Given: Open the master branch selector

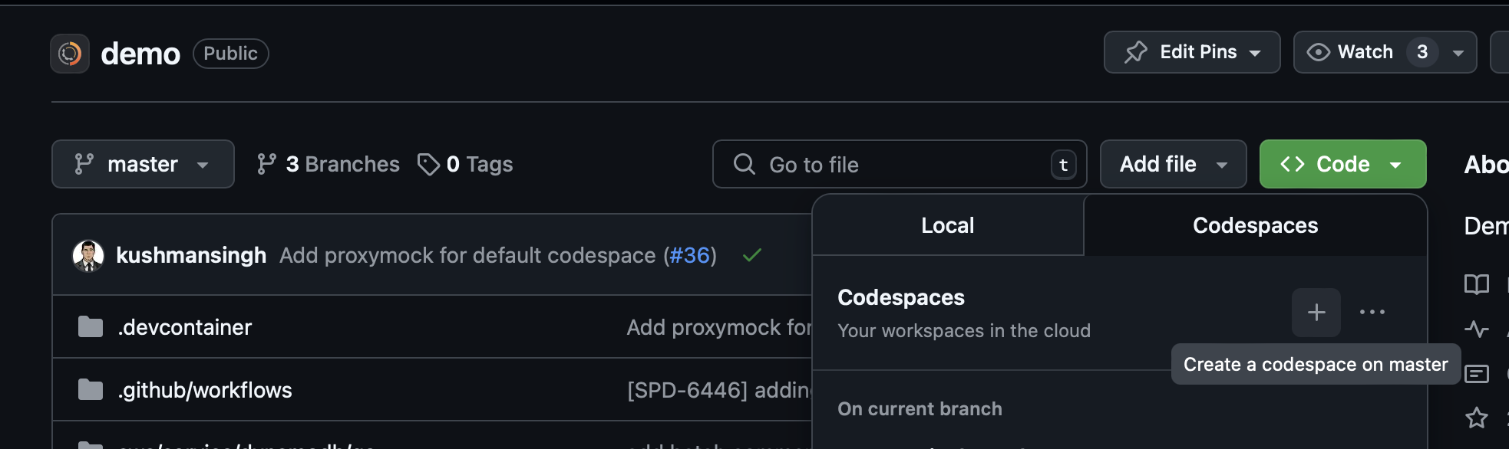Looking at the screenshot, I should 143,164.
